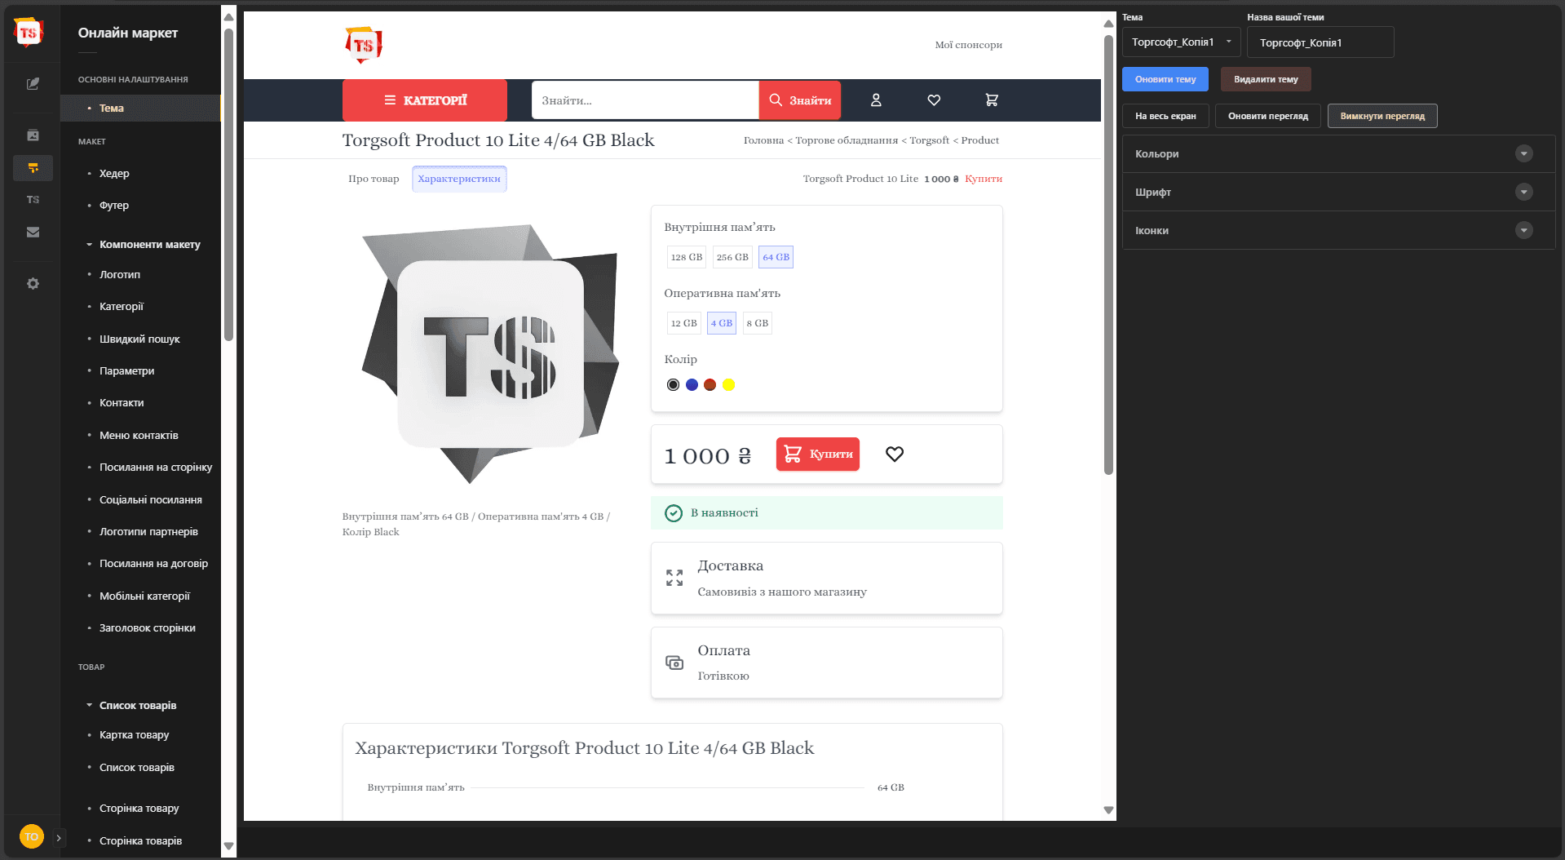1565x860 pixels.
Task: Click the shopping cart icon in store header
Action: tap(992, 100)
